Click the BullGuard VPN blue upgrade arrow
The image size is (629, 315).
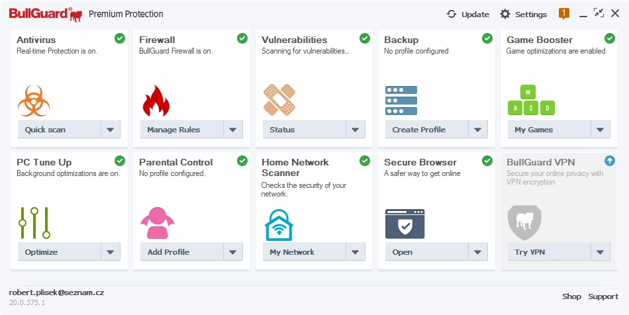coord(610,161)
